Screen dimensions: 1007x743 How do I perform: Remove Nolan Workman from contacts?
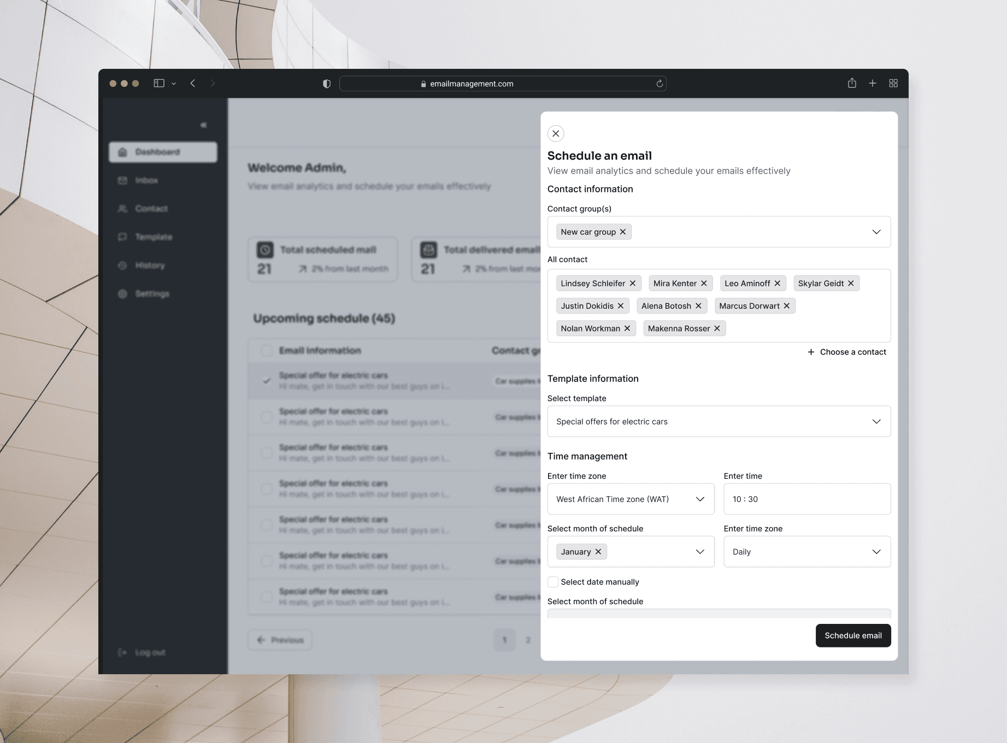627,328
